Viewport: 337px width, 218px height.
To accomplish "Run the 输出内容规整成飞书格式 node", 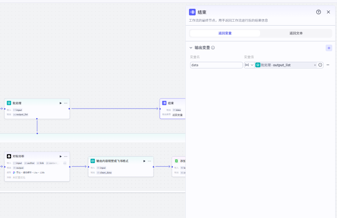I will [x=144, y=161].
